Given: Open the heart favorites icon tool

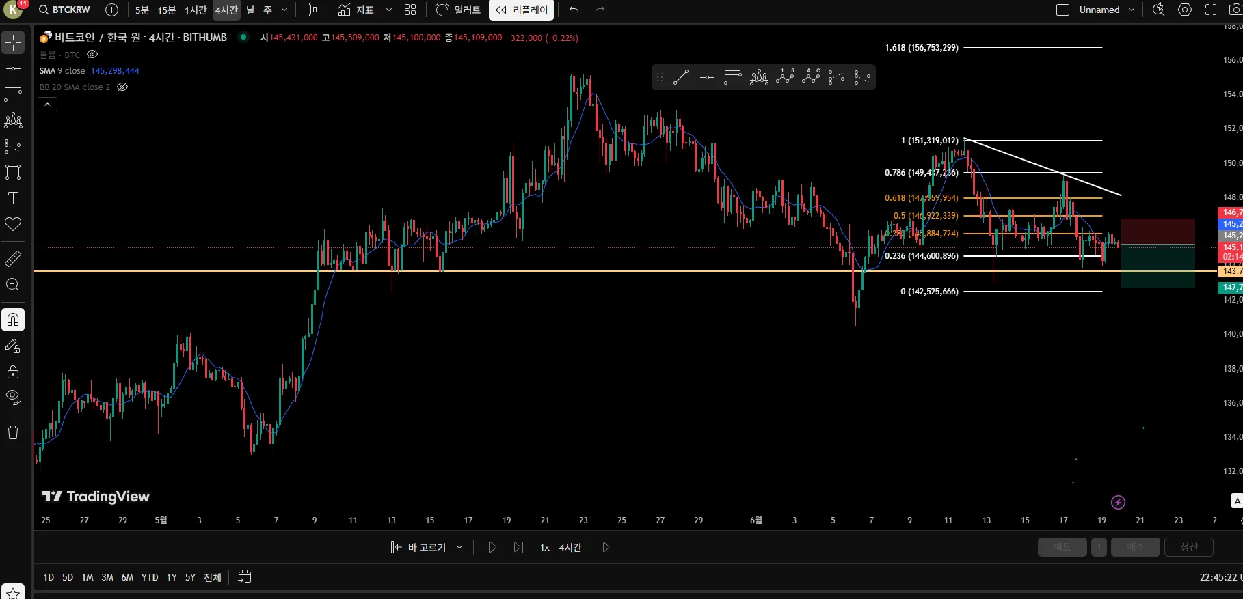Looking at the screenshot, I should (x=13, y=224).
